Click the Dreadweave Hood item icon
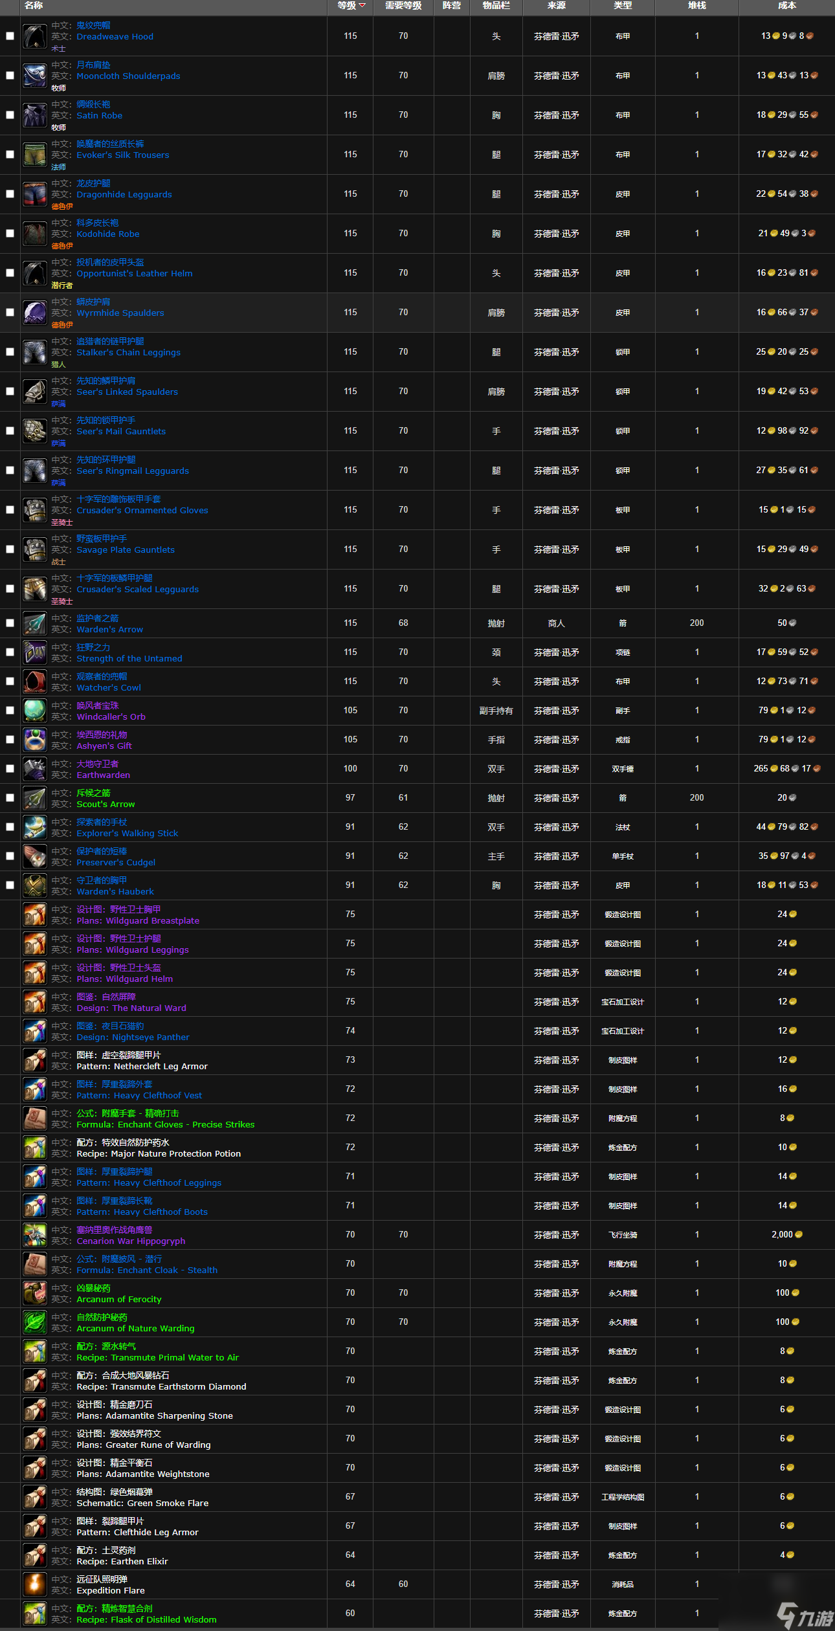835x1631 pixels. (x=35, y=36)
